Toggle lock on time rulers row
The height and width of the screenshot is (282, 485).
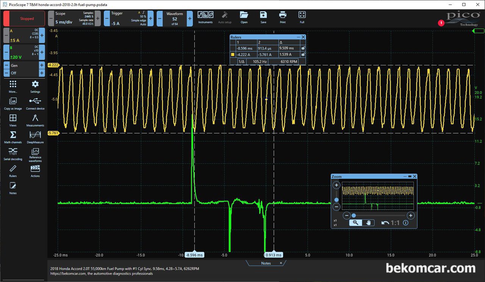click(303, 48)
